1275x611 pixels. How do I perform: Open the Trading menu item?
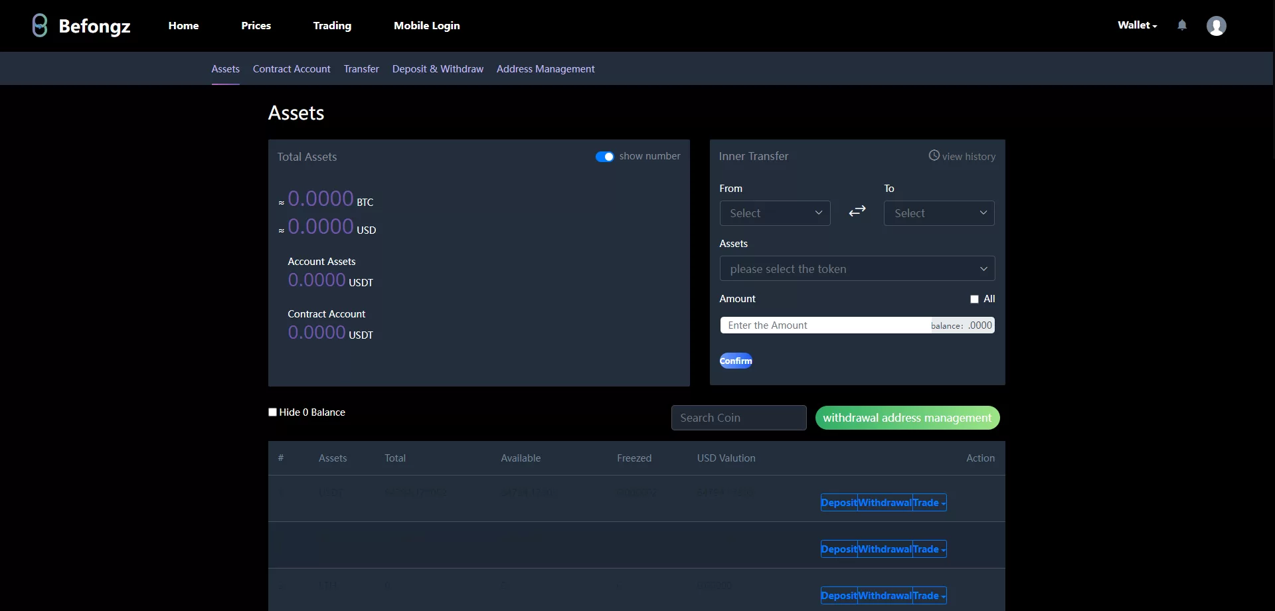332,26
